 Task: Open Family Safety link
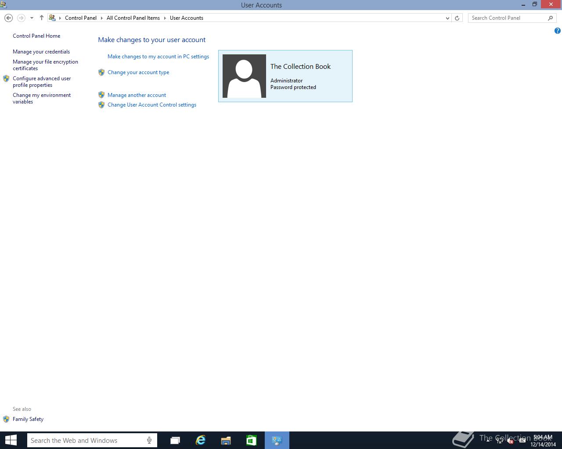(x=28, y=419)
